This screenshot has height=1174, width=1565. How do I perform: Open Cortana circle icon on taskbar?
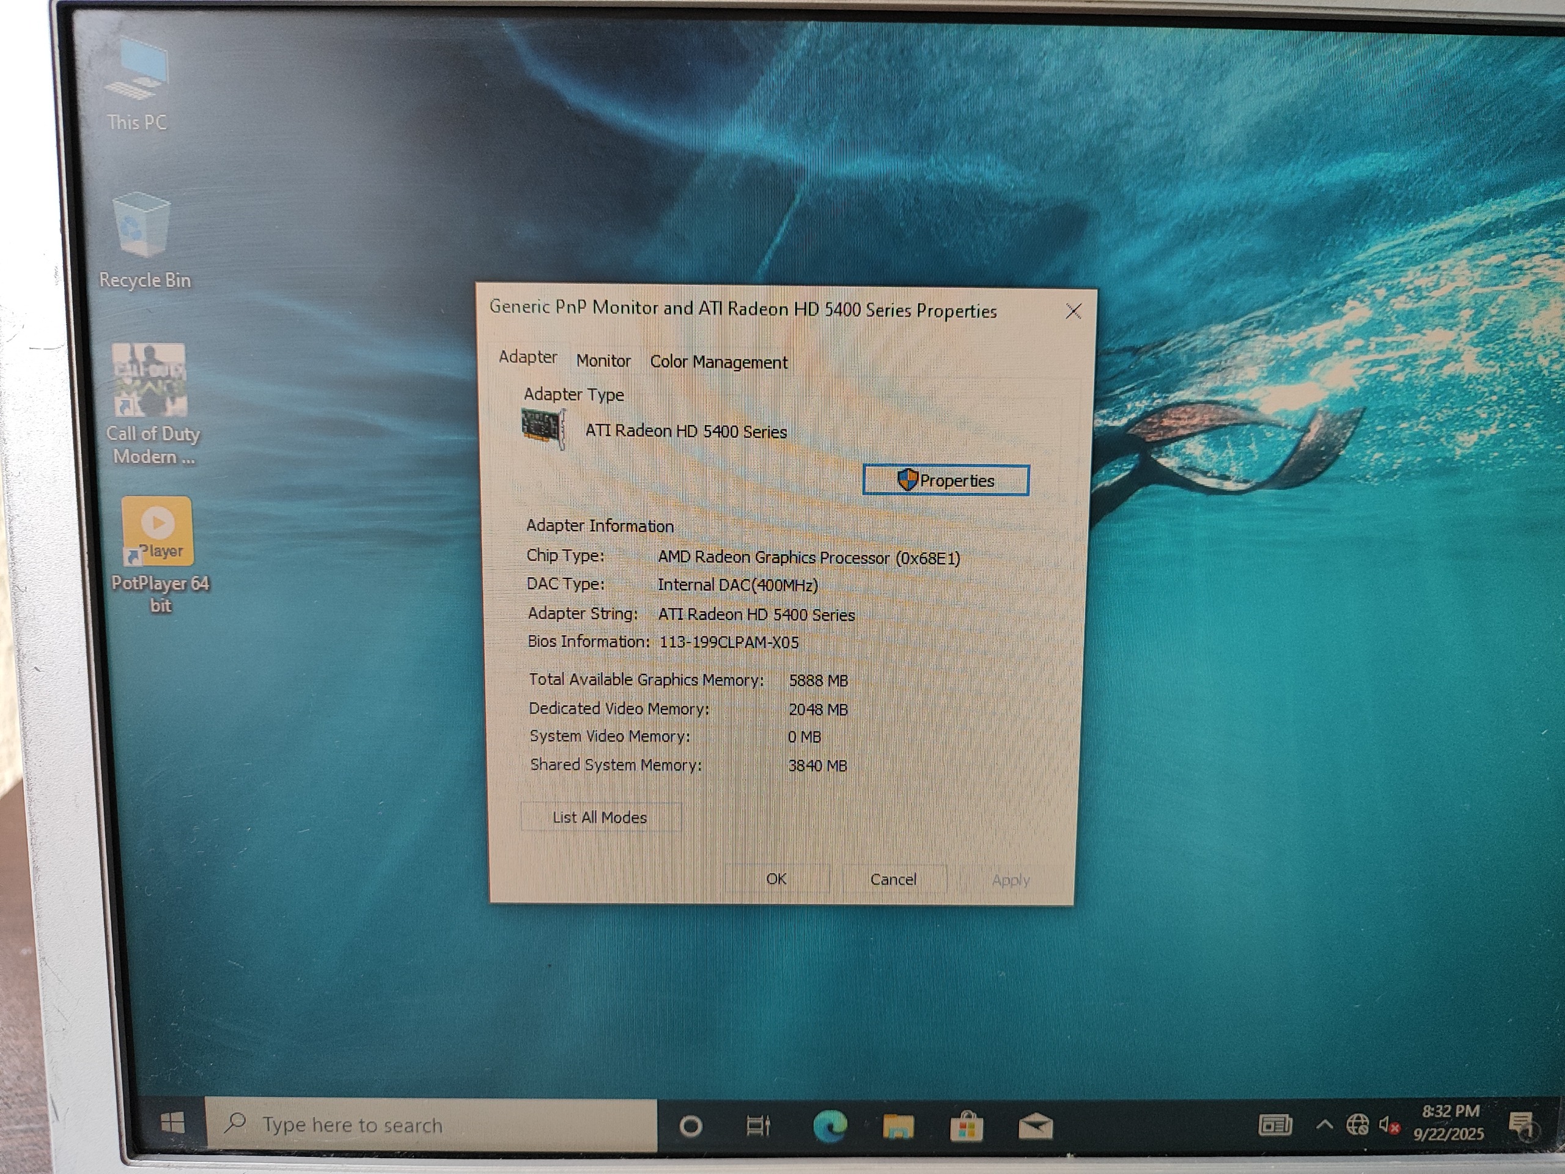coord(691,1126)
